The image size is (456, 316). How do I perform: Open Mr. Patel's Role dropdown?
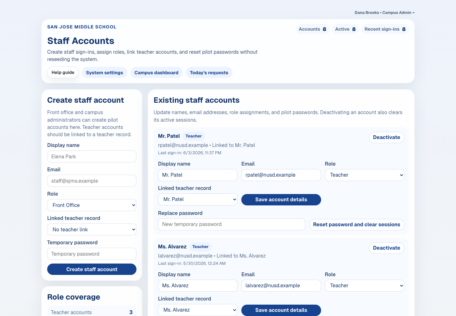point(364,175)
